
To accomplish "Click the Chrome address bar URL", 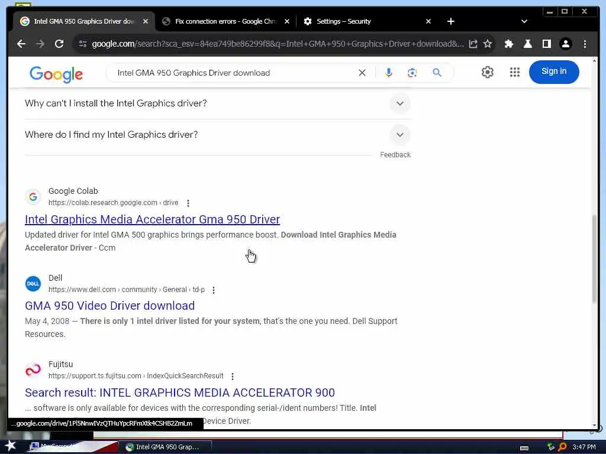I will [x=278, y=44].
